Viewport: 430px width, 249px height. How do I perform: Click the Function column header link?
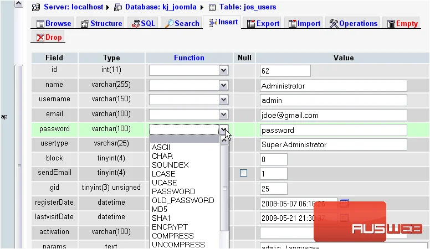[189, 58]
